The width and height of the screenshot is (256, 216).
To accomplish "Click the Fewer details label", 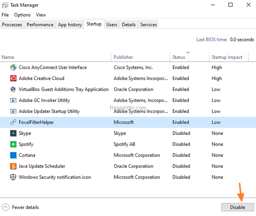I will (x=26, y=207).
